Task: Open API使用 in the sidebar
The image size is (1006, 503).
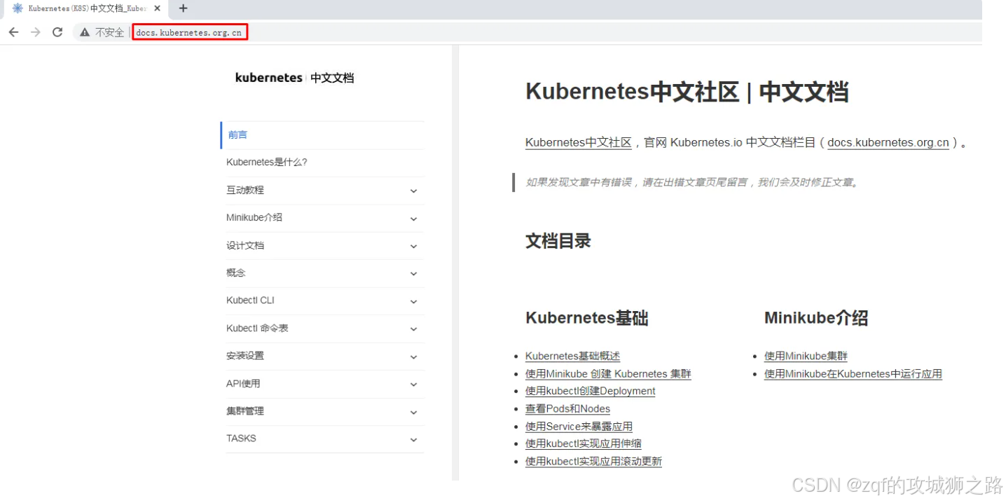Action: pos(243,383)
